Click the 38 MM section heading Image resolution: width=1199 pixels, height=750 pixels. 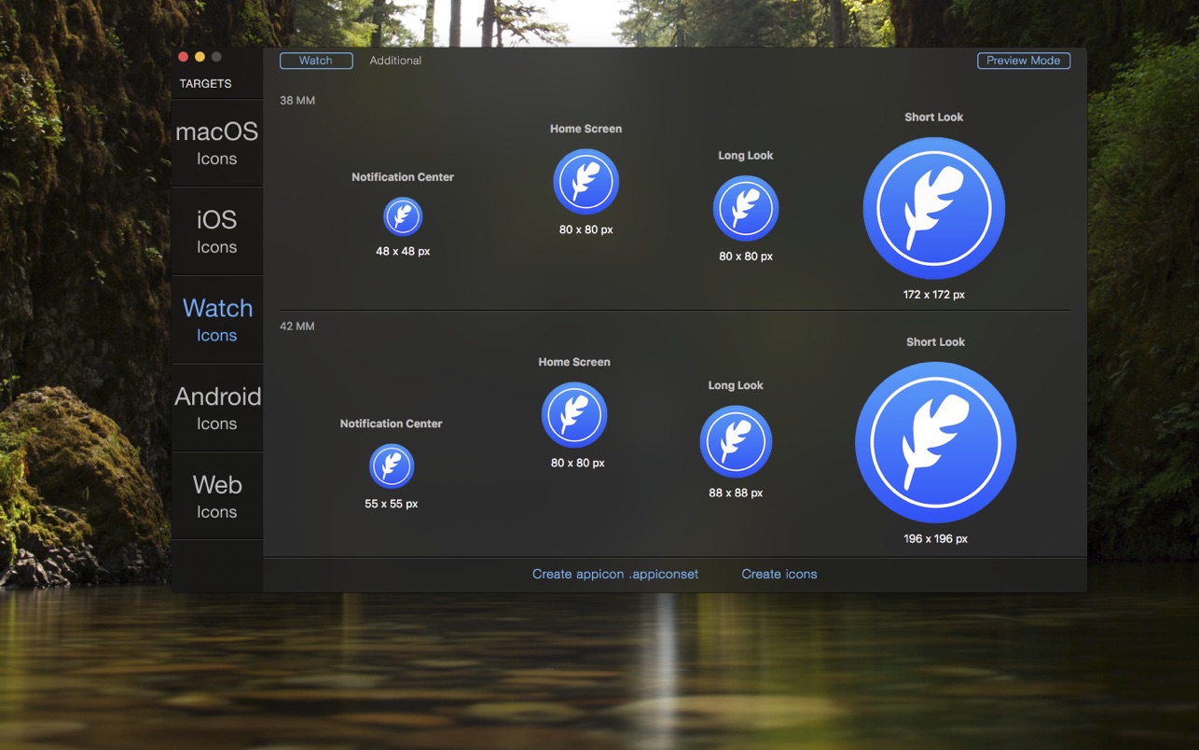[x=297, y=101]
